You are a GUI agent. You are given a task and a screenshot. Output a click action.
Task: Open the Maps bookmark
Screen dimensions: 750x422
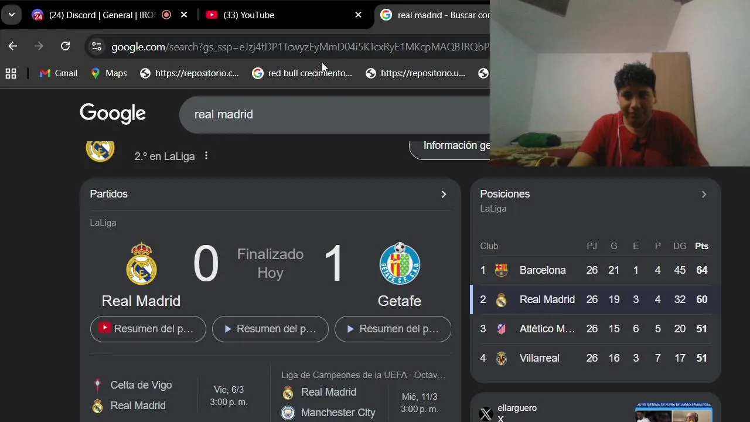pyautogui.click(x=108, y=73)
